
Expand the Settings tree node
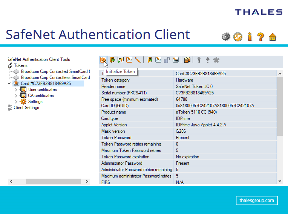pos(16,102)
